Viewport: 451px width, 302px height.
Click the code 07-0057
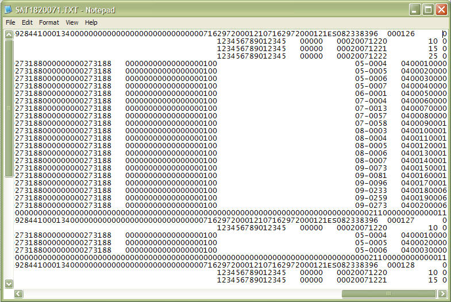(371, 116)
